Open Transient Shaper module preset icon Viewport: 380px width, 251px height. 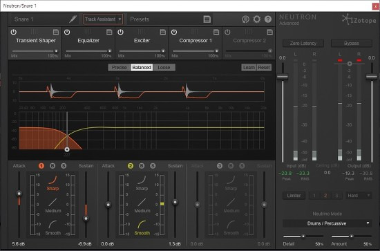pyautogui.click(x=56, y=32)
